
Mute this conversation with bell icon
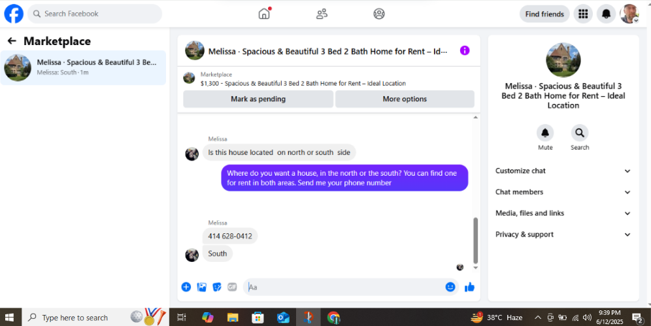[545, 133]
